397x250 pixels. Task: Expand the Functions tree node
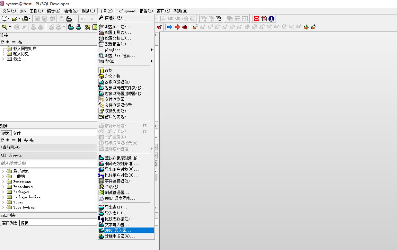click(x=3, y=182)
